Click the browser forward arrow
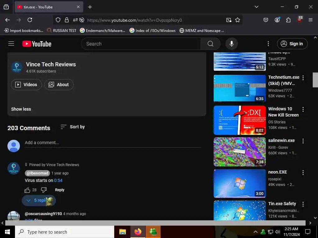The height and width of the screenshot is (238, 318). point(19,20)
